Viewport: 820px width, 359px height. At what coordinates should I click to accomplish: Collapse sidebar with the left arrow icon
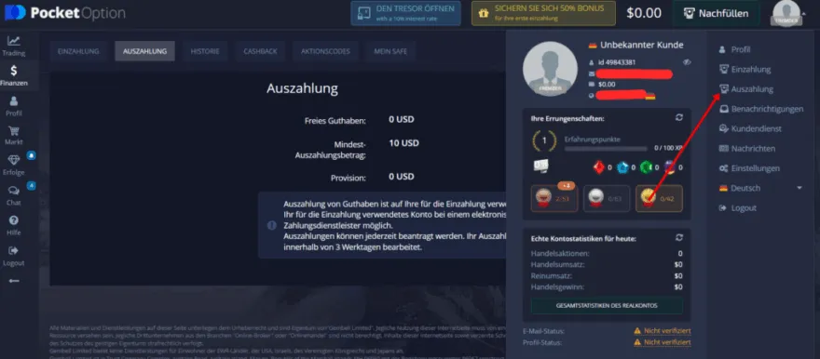tap(14, 281)
